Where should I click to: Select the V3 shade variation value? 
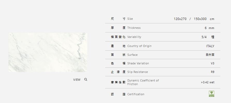click(212, 63)
